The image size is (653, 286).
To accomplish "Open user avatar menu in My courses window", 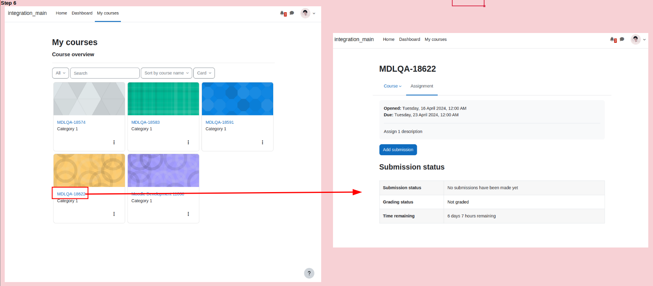I will (305, 13).
